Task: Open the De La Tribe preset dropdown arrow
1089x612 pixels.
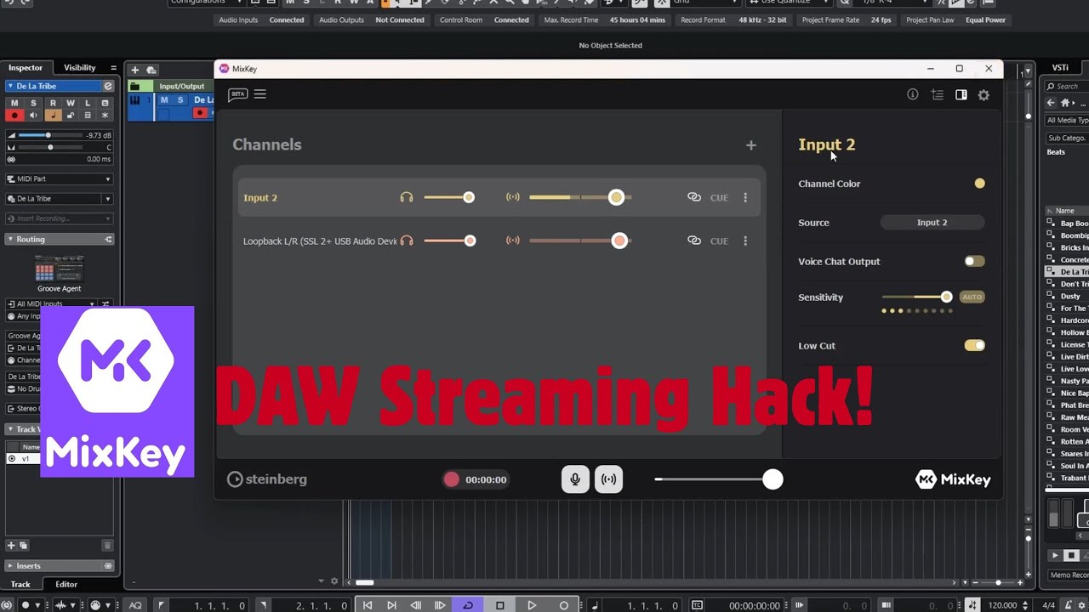Action: (108, 199)
